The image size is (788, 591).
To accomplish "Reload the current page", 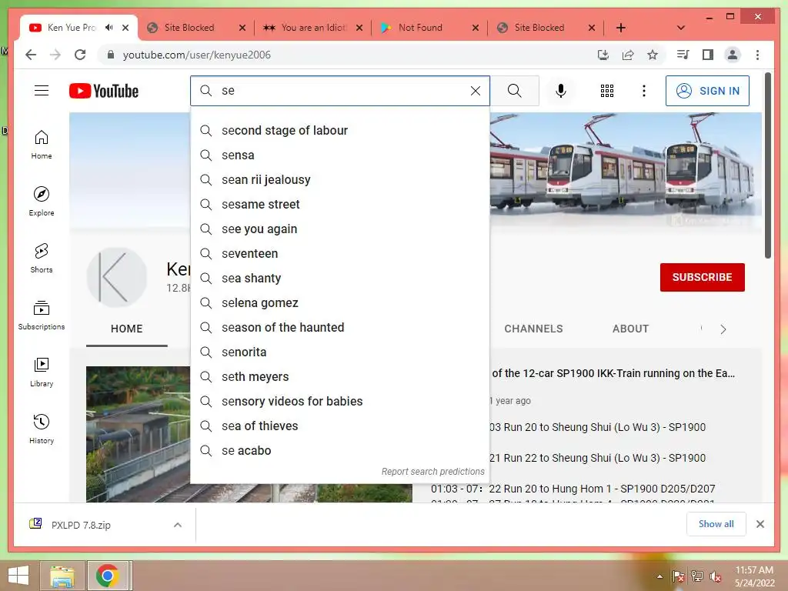I will 80,55.
